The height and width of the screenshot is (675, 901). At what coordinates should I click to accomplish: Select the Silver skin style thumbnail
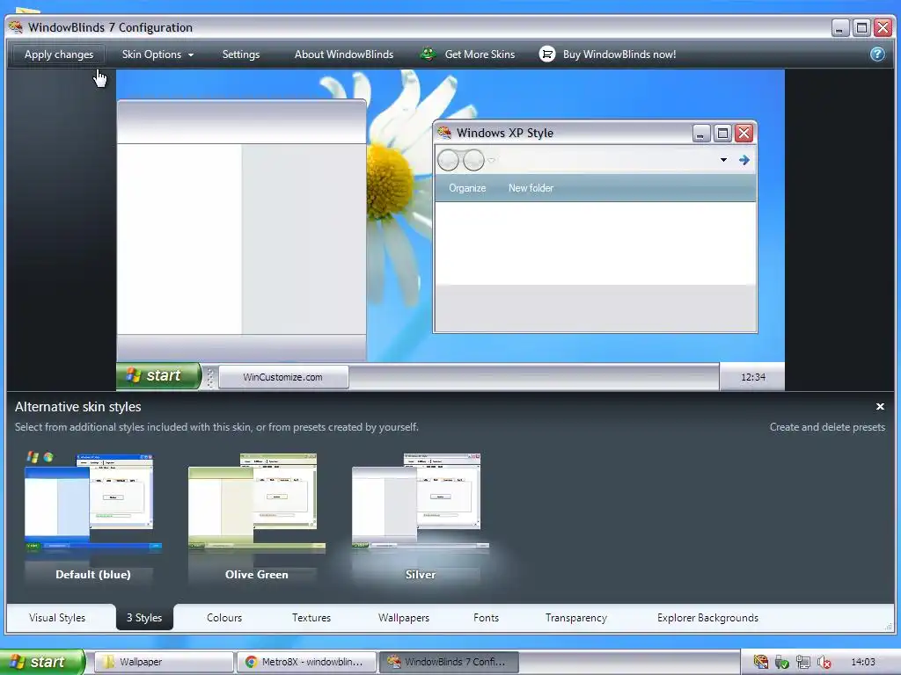click(420, 519)
